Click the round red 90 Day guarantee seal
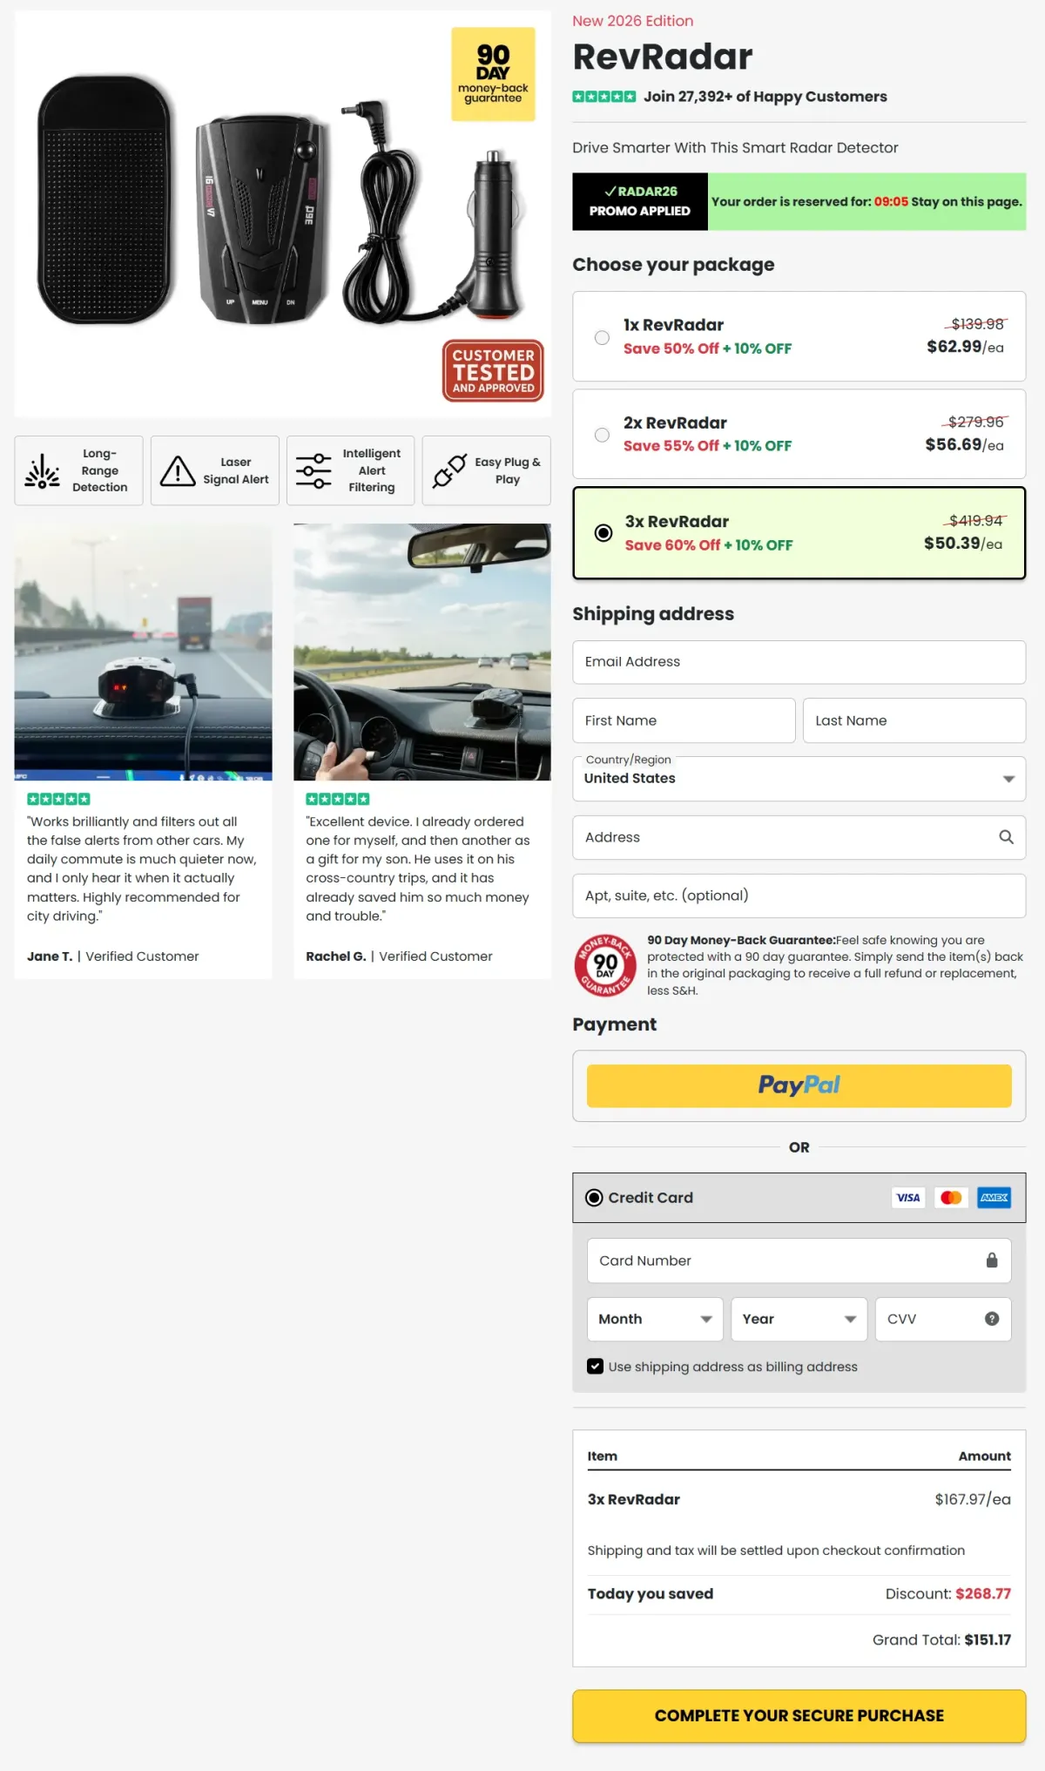Screen dimensions: 1045x1771 [605, 965]
